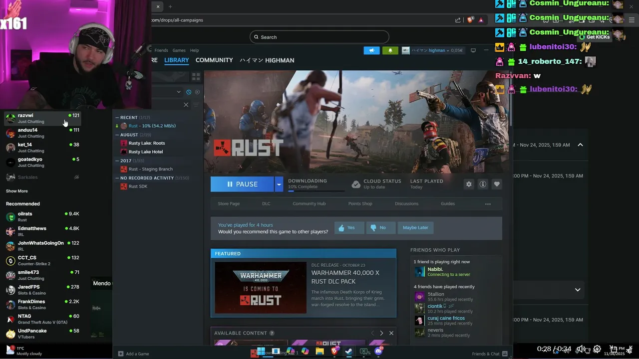Image resolution: width=639 pixels, height=359 pixels.
Task: Switch Steam to Big Picture mode
Action: [x=473, y=50]
